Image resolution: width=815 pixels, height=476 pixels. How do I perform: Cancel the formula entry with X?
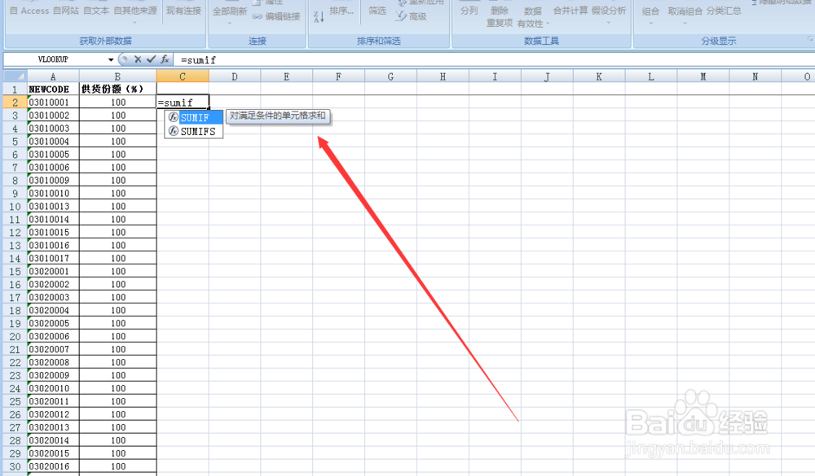click(138, 59)
